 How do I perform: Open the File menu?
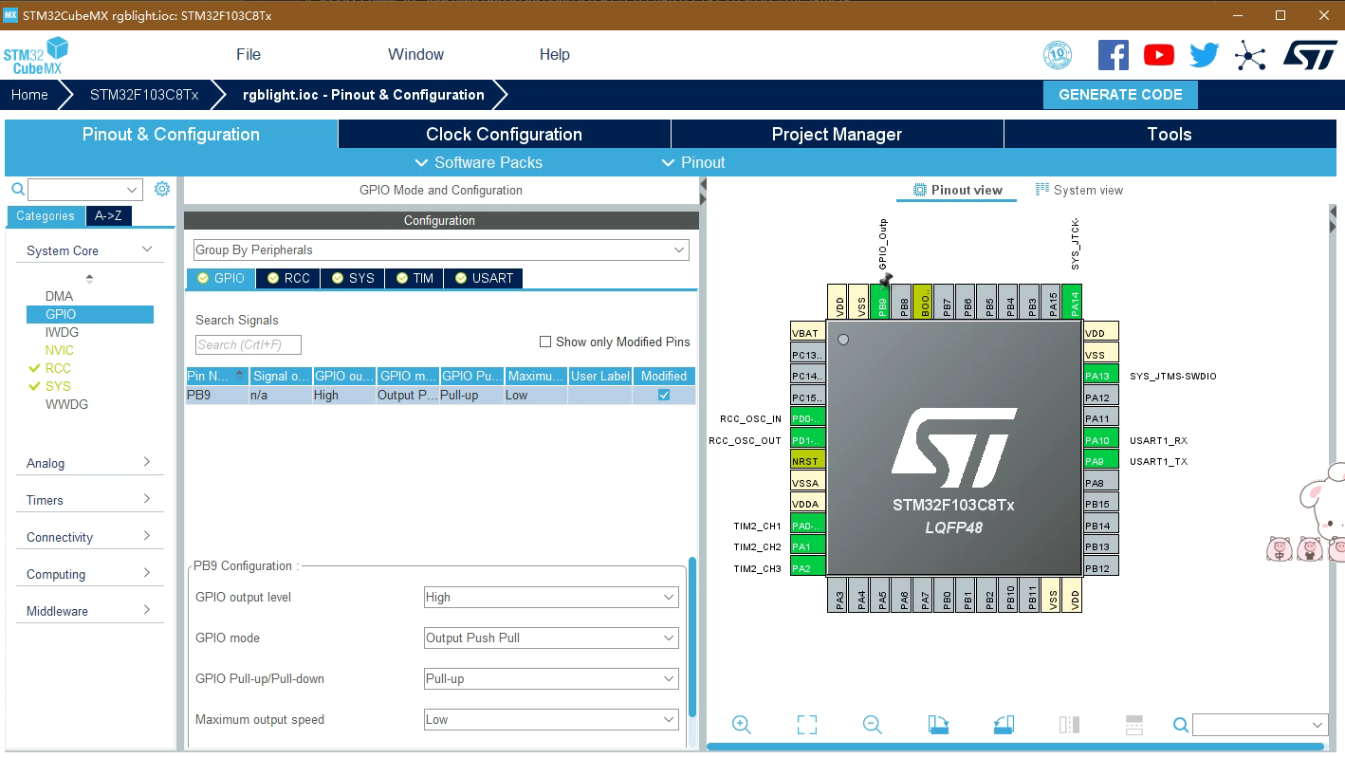click(x=249, y=54)
